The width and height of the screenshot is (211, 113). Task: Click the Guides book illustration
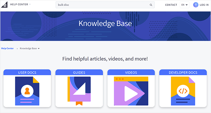(79, 91)
